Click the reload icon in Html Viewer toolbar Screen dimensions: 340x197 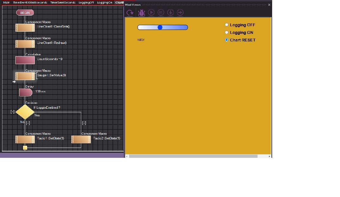(130, 13)
